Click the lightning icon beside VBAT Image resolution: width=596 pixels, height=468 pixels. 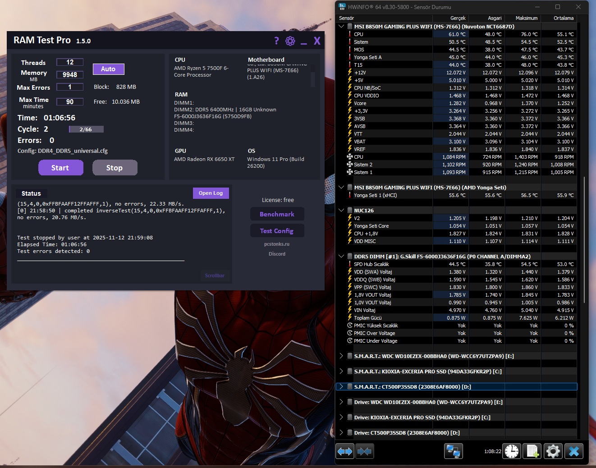coord(349,142)
